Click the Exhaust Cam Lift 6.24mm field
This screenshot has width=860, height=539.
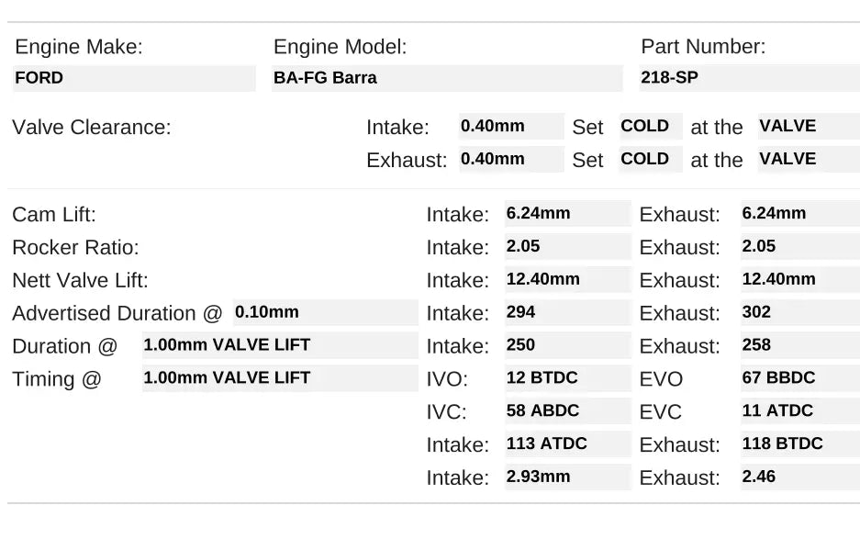coord(799,214)
